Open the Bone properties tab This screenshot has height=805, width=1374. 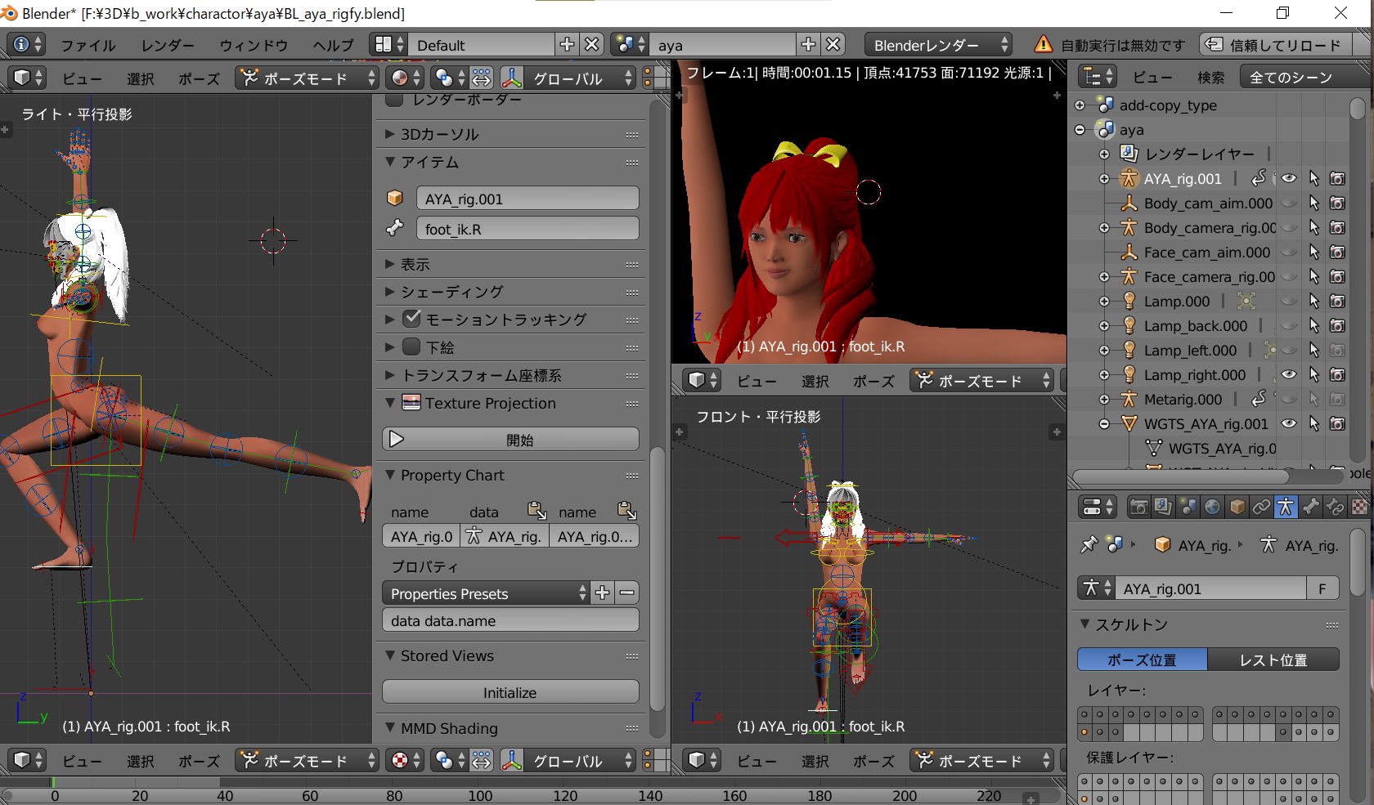(1311, 508)
